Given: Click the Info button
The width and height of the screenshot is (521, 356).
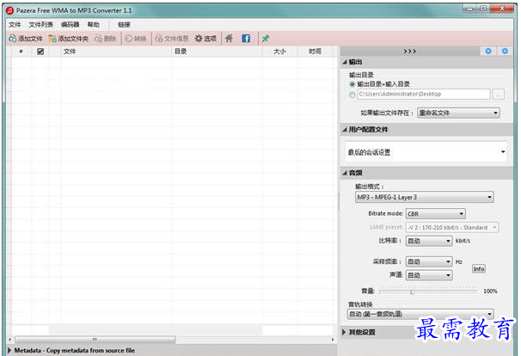Looking at the screenshot, I should pyautogui.click(x=479, y=268).
